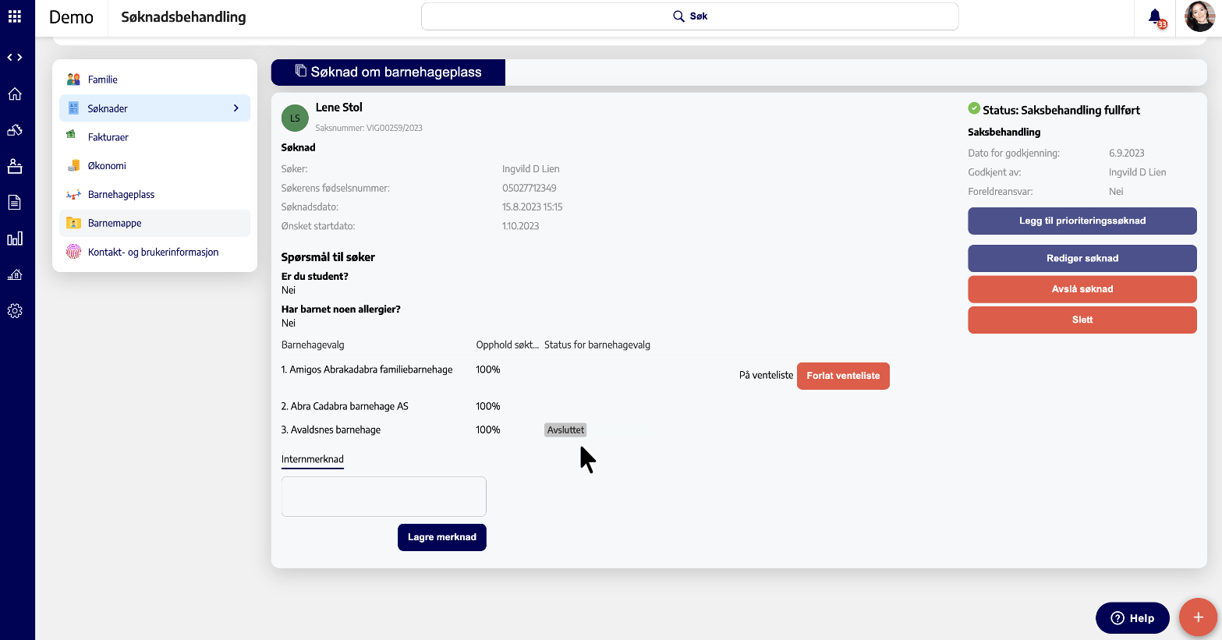Open Familie in the side menu

(x=154, y=80)
